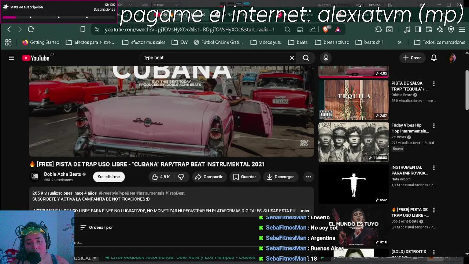469x264 pixels.
Task: Click the #TrapBeat hashtag
Action: (175, 193)
